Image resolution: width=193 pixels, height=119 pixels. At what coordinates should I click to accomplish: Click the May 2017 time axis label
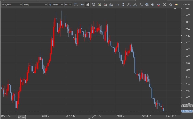6,116
